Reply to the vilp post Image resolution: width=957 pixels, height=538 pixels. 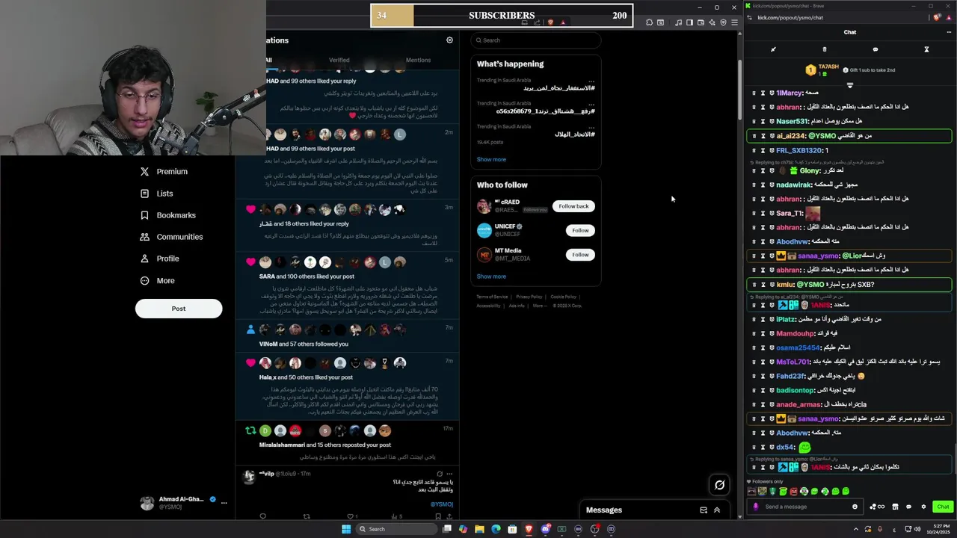[x=262, y=516]
